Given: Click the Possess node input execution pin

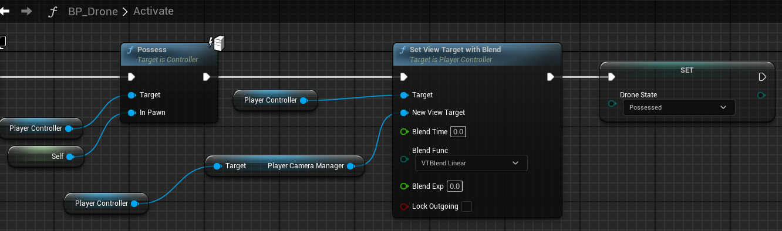Looking at the screenshot, I should (132, 77).
